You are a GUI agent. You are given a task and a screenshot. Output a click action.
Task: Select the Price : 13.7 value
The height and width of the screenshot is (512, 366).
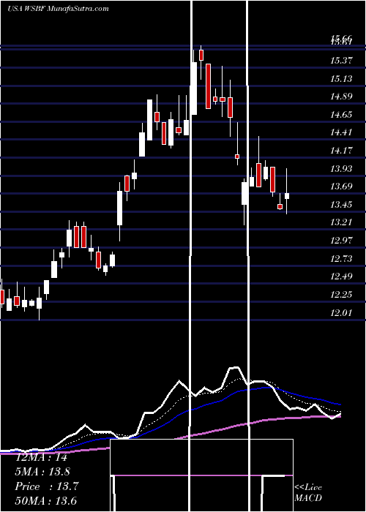tap(47, 486)
